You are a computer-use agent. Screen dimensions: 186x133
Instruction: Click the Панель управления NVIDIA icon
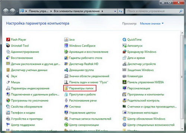tap(124, 82)
